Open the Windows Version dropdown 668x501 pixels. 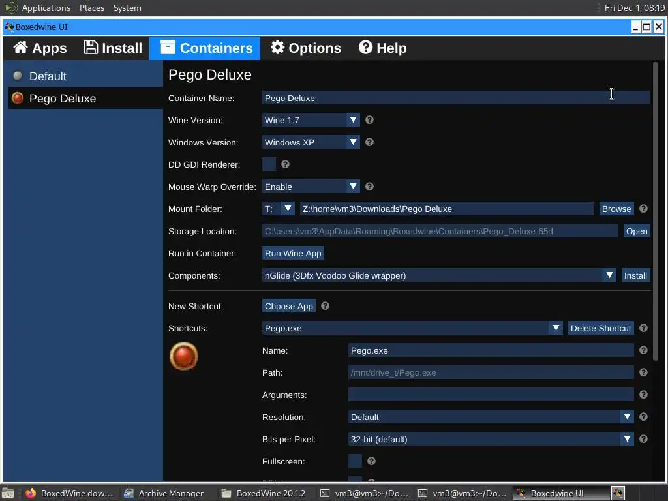[311, 142]
